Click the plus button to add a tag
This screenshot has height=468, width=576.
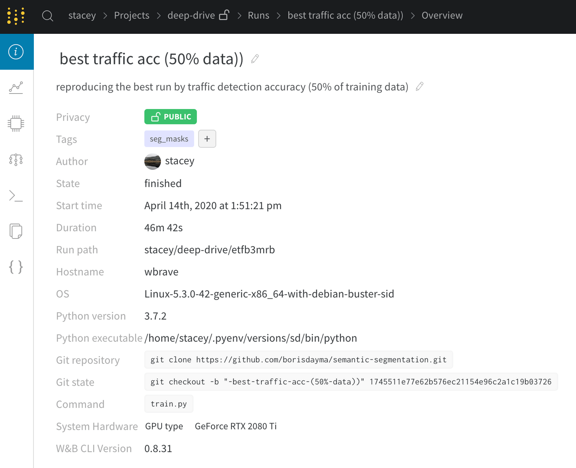click(207, 138)
